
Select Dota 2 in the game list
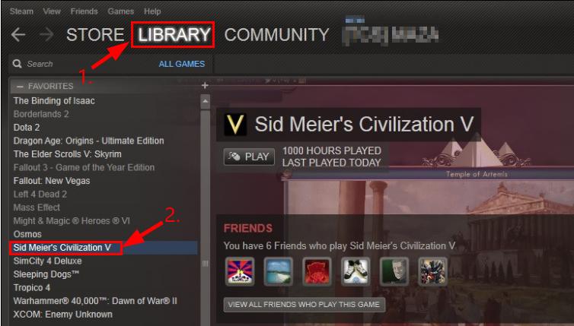click(27, 128)
